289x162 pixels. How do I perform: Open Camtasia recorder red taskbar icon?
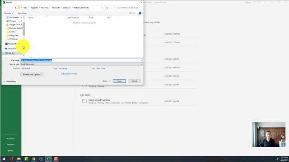pyautogui.click(x=56, y=159)
